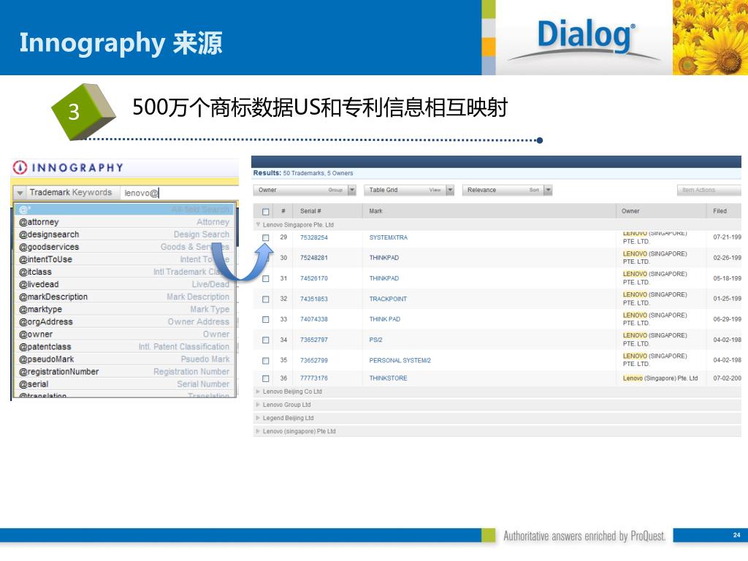Screen dimensions: 748x561
Task: Select the @itclass suggestion
Action: [124, 272]
